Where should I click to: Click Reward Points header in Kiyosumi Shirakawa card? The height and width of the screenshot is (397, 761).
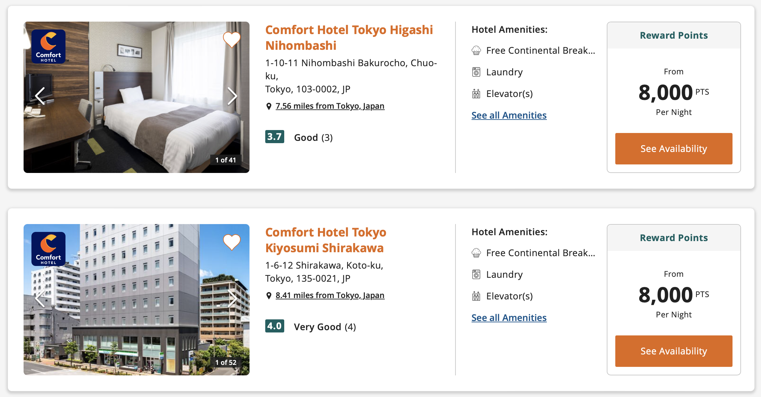[x=674, y=238]
